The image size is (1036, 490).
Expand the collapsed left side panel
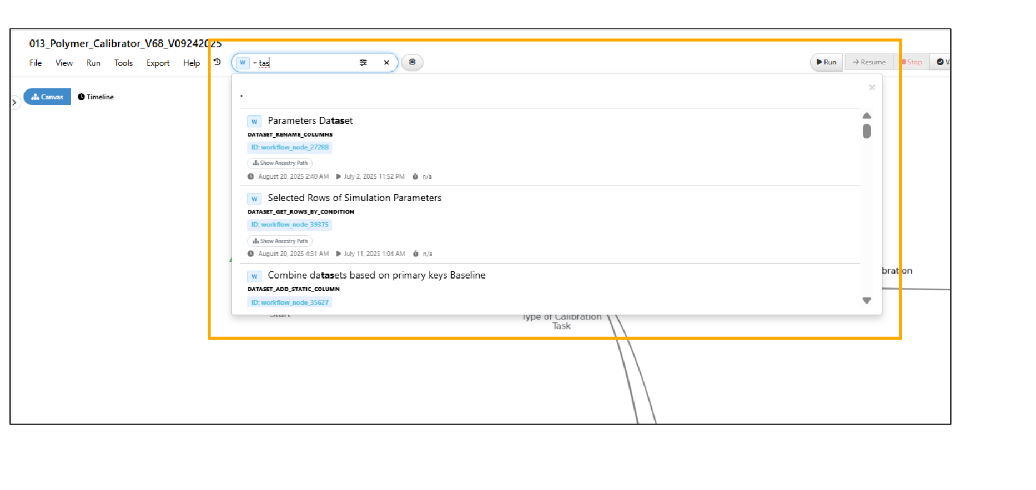point(14,103)
